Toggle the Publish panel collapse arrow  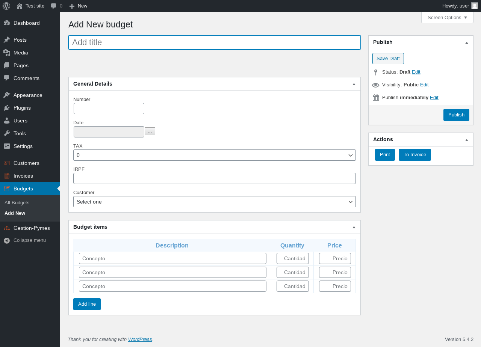466,42
